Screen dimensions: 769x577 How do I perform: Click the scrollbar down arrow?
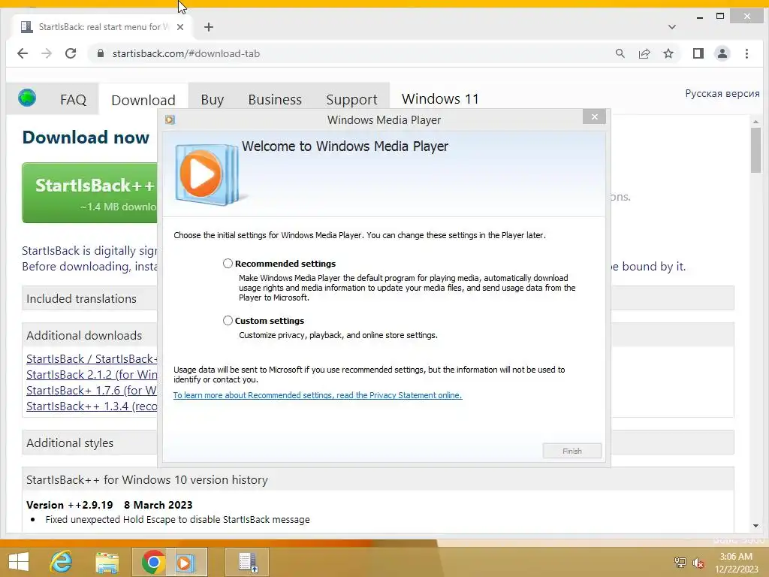[755, 525]
